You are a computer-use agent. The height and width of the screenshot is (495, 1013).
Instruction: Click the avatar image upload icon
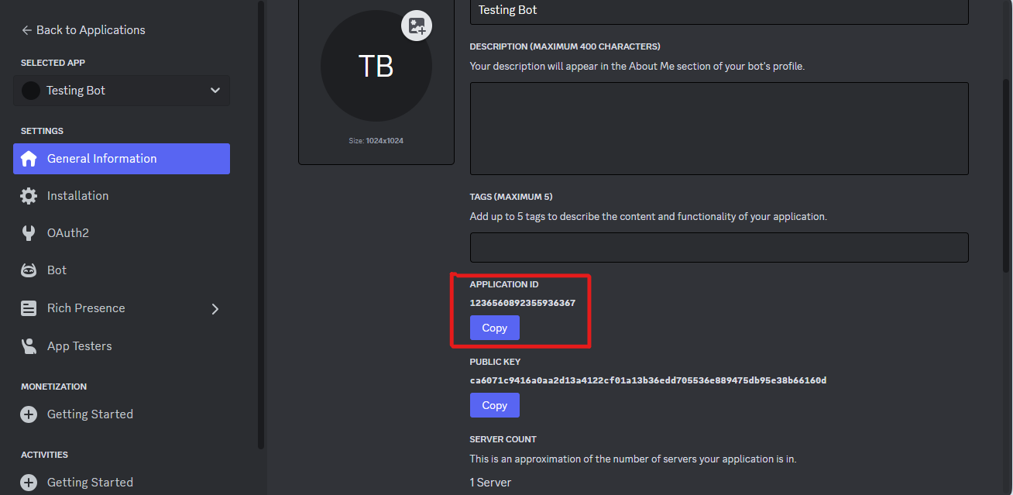coord(416,25)
